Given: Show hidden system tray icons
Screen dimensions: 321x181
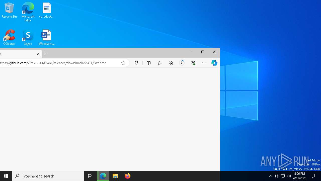Looking at the screenshot, I should coord(270,176).
